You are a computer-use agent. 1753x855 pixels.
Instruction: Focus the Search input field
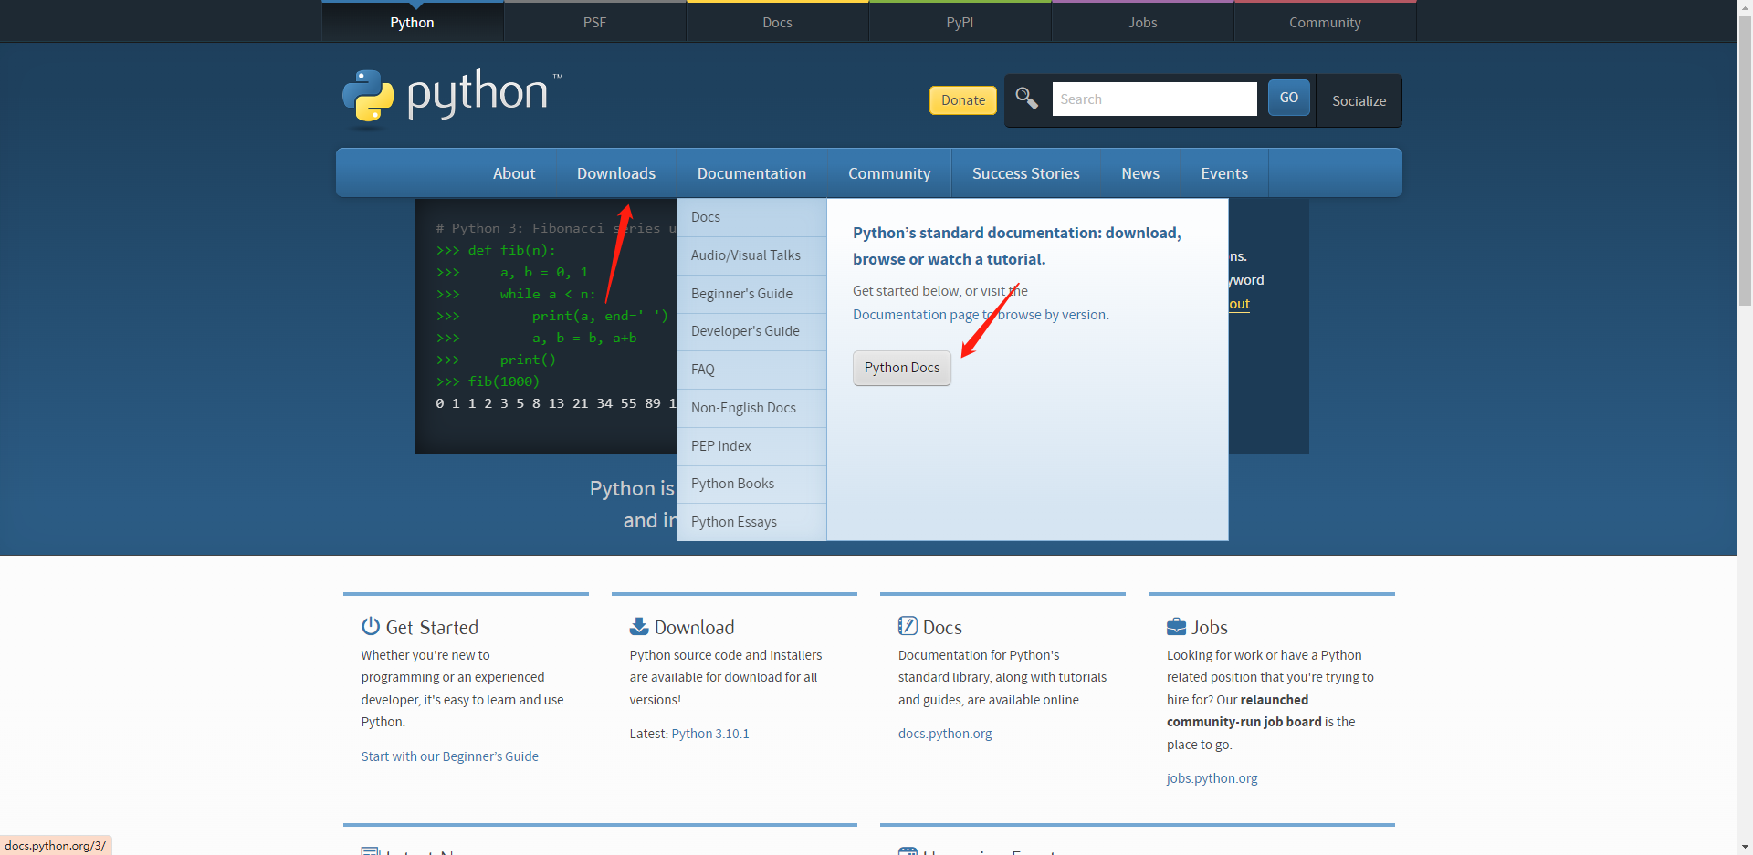[x=1154, y=99]
